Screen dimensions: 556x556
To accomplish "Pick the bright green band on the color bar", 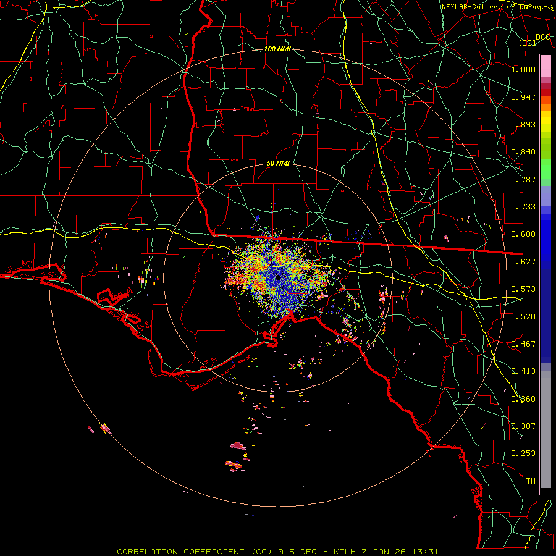I will point(545,169).
